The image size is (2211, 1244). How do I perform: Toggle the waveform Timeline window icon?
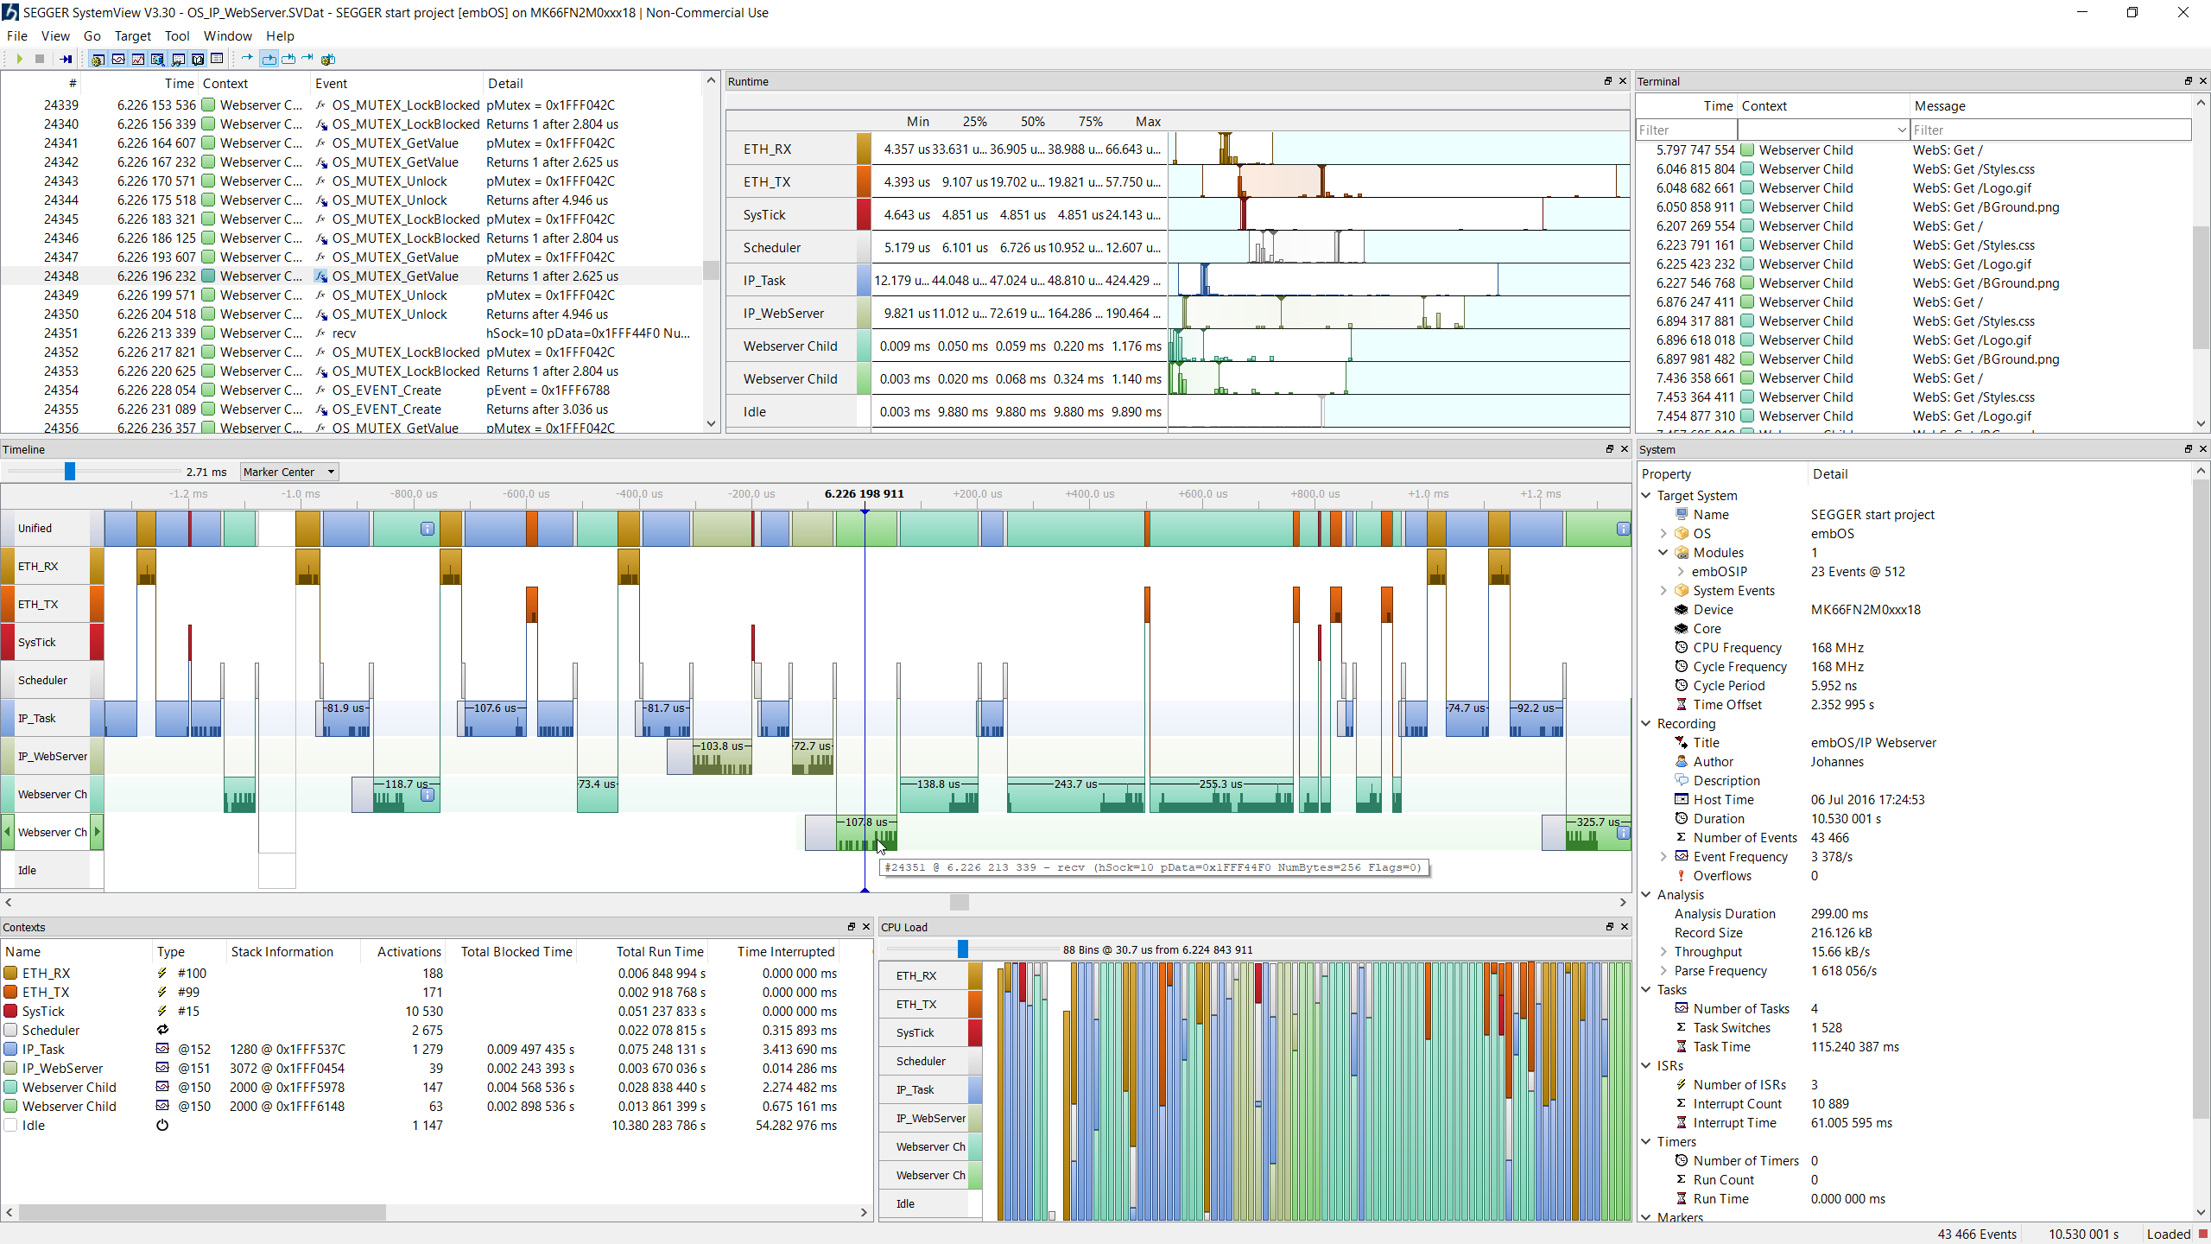pyautogui.click(x=118, y=59)
